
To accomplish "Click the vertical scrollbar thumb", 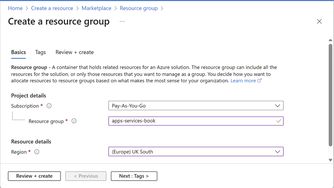I will [x=330, y=95].
